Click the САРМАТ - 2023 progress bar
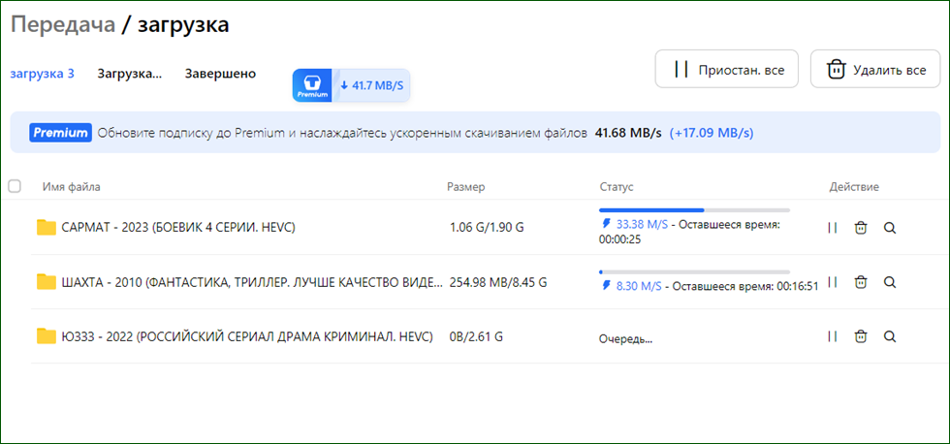 point(694,210)
